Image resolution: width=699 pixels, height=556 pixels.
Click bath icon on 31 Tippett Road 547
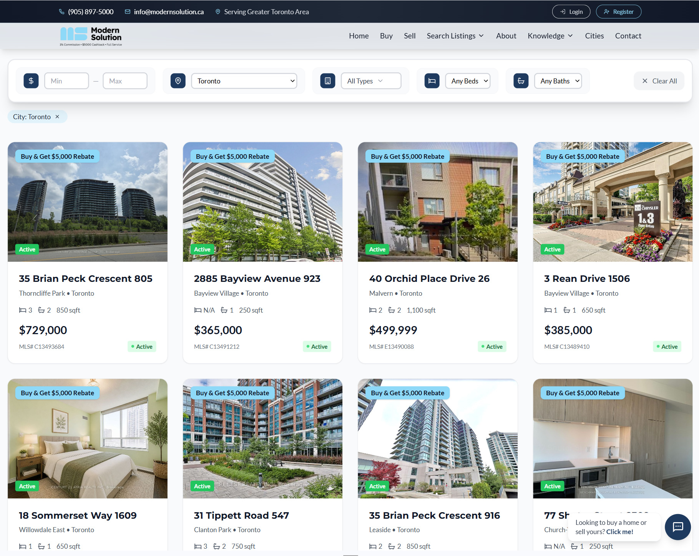[x=217, y=546]
